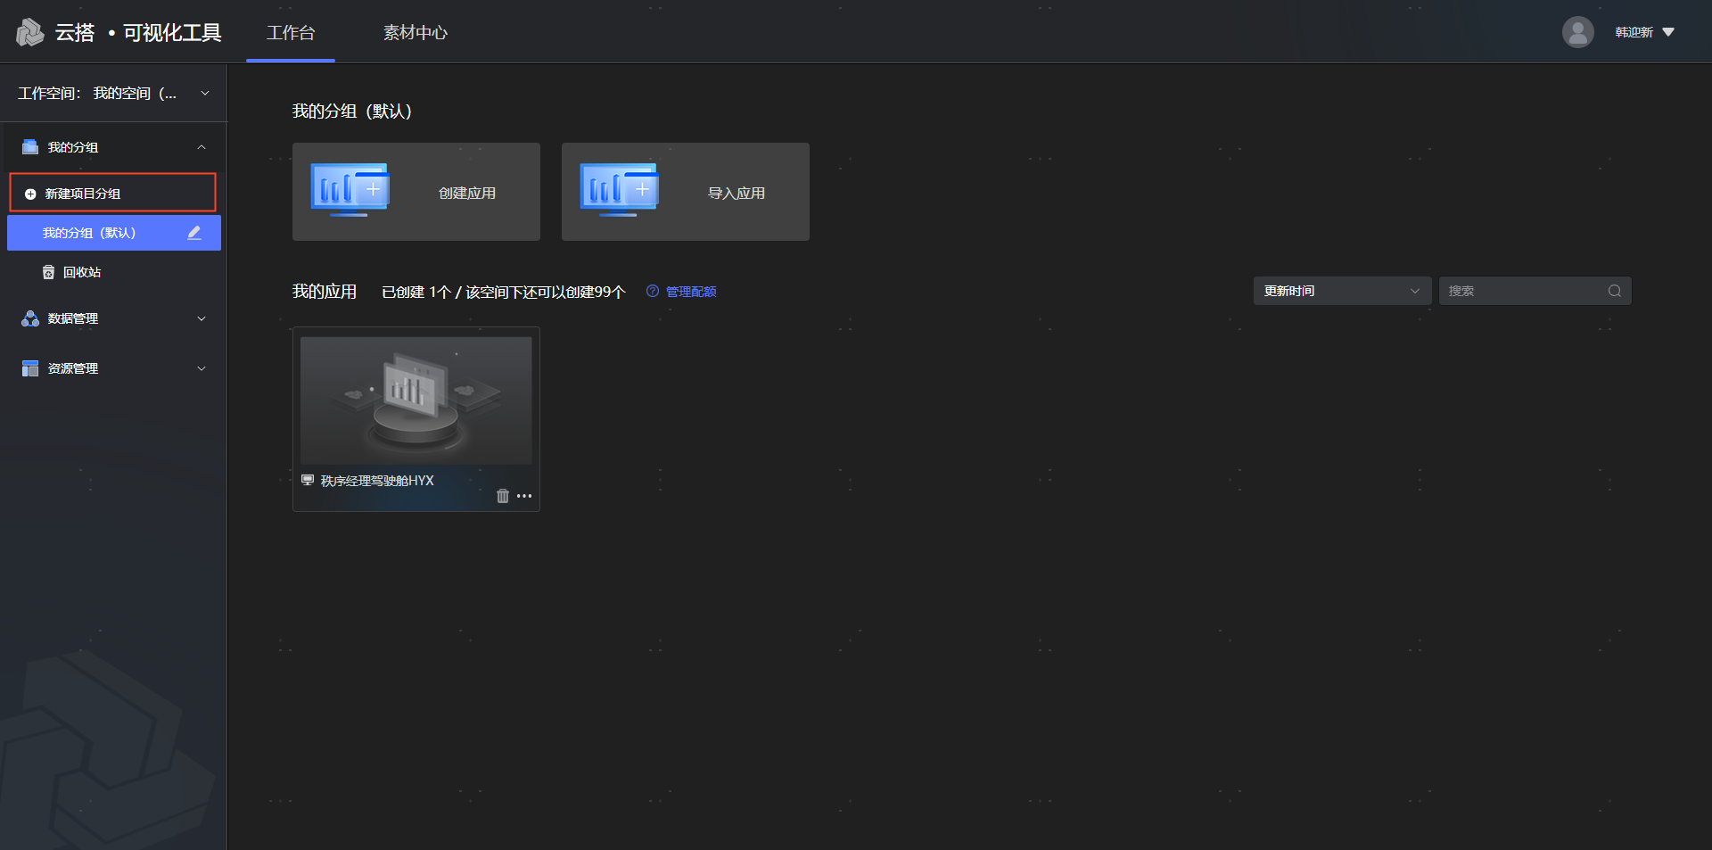This screenshot has height=850, width=1712.
Task: Click the 导入应用 card button
Action: pyautogui.click(x=686, y=192)
